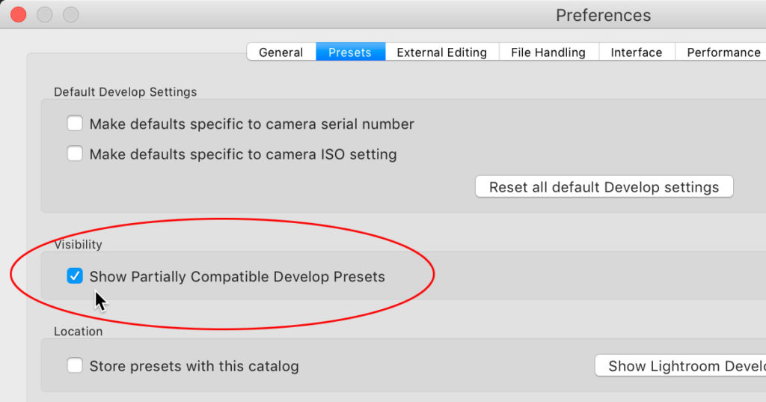The image size is (766, 402).
Task: Click the Location section heading
Action: [79, 331]
